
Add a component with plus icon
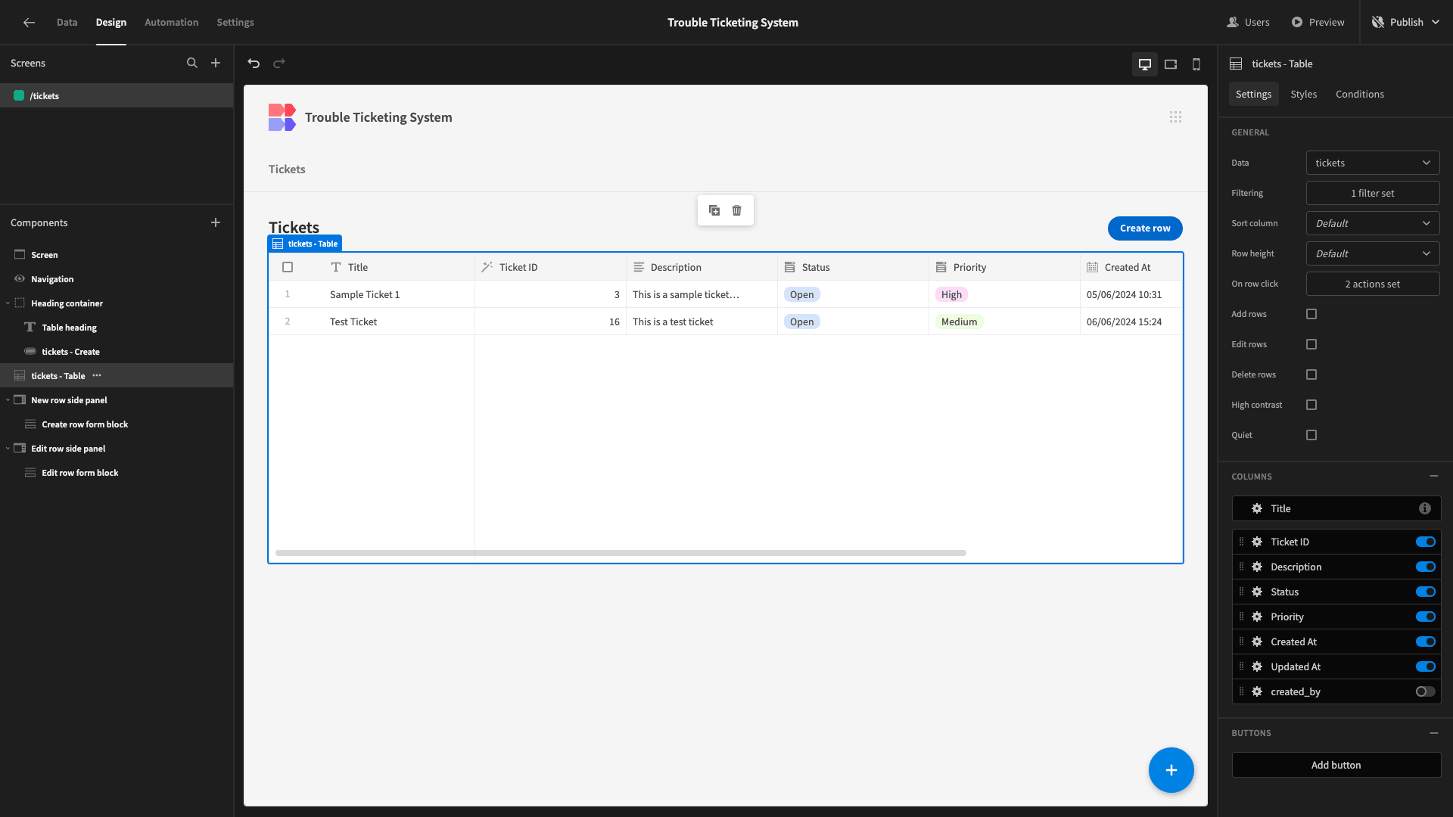(216, 223)
